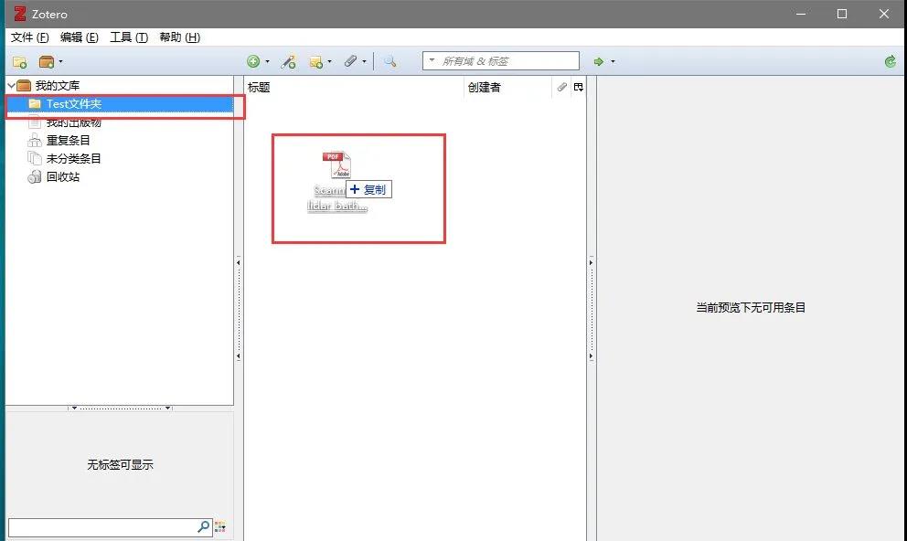Select the Test文件夹 collection
The image size is (907, 541).
pos(121,104)
